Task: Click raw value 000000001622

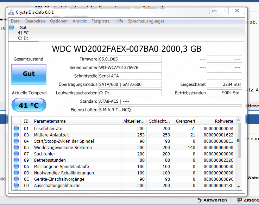Action: (219, 135)
